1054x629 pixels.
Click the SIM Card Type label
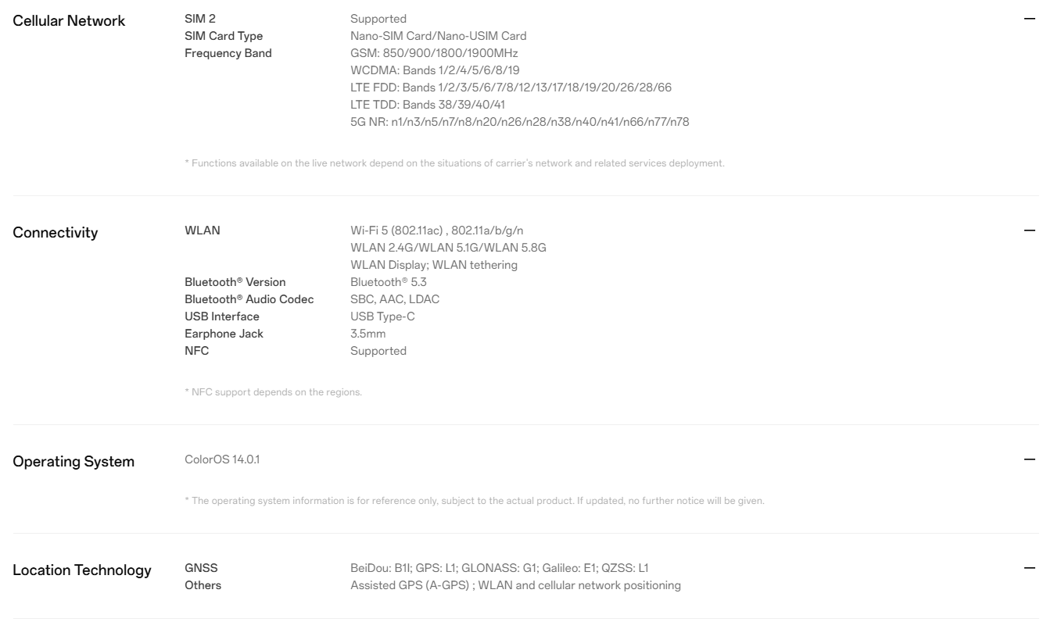click(x=223, y=36)
